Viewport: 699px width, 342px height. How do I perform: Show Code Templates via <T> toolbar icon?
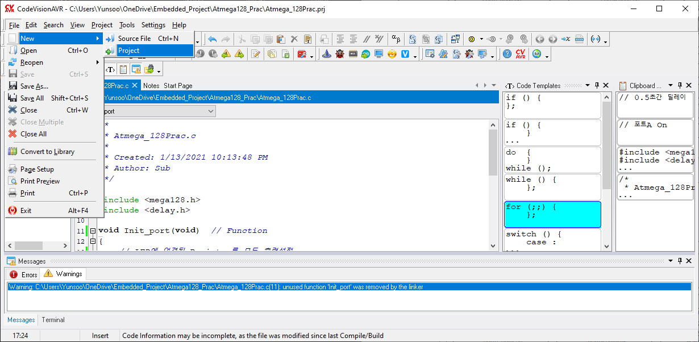[x=110, y=69]
